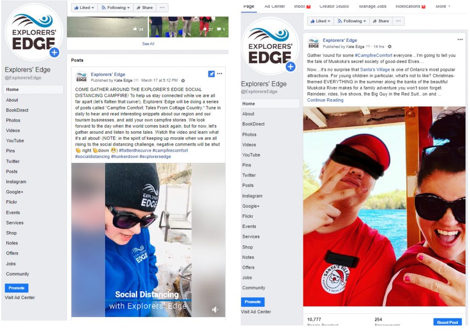Viewport: 470px width, 334px height.
Task: Click the blue plus badge on right profile logo
Action: [290, 67]
